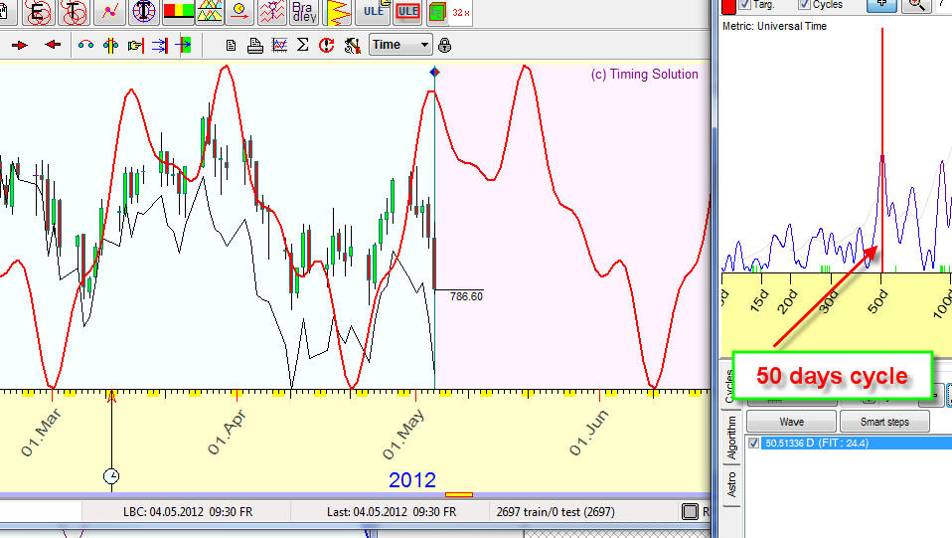Click the clock marker below the time axis
Viewport: 952px width, 538px height.
pyautogui.click(x=111, y=476)
